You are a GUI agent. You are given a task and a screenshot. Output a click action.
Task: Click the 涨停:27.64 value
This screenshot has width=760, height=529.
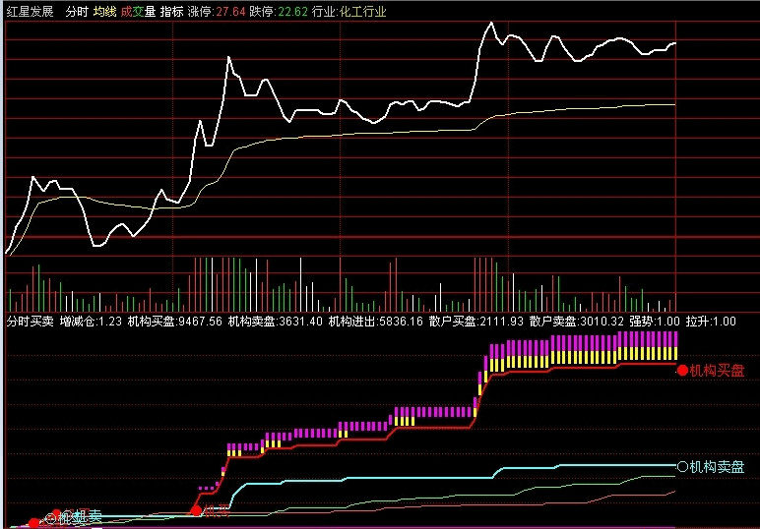[217, 11]
